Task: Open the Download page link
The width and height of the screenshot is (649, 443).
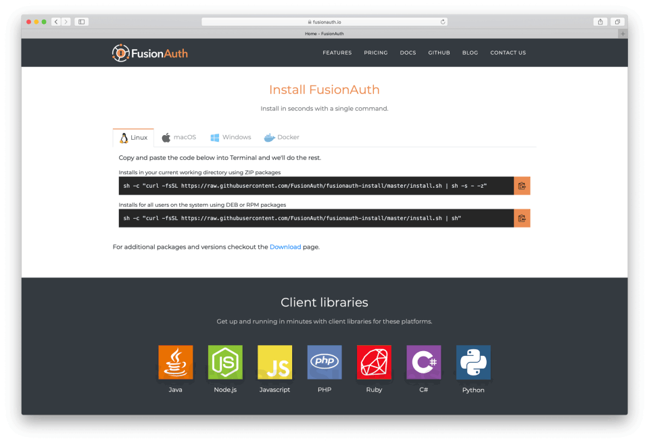Action: tap(285, 247)
